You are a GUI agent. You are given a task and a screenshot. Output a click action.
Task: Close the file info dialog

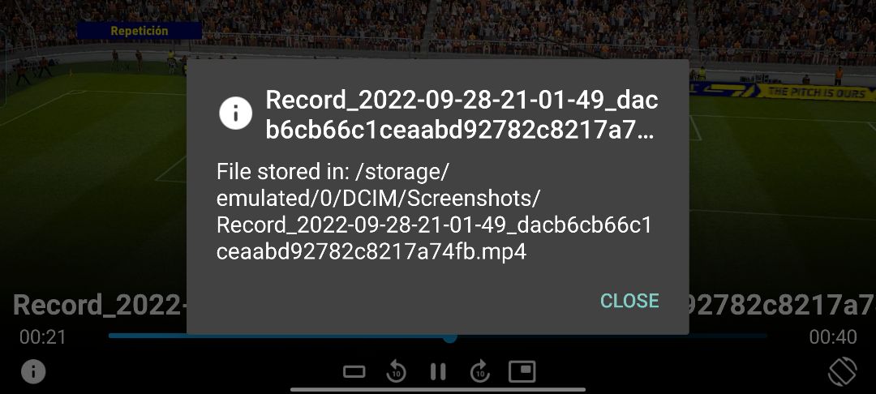(629, 300)
